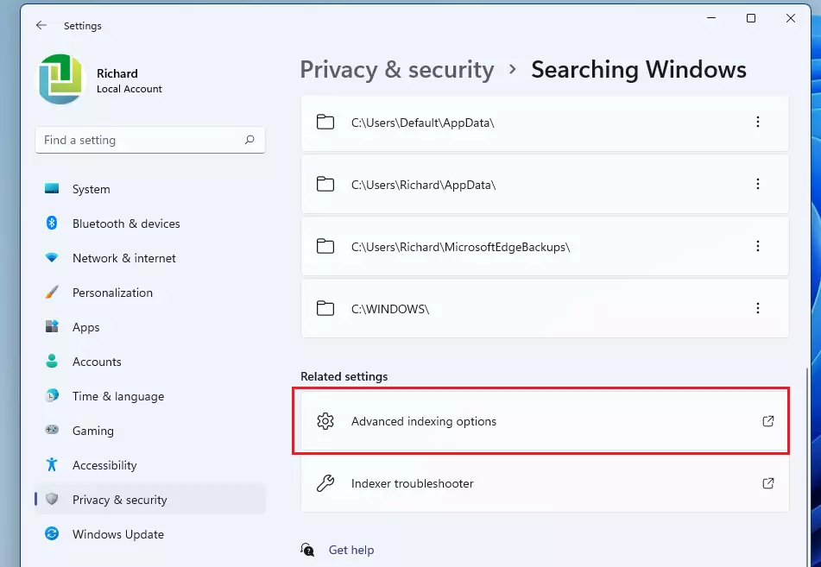The height and width of the screenshot is (567, 821).
Task: Click the Accessibility figure icon in the sidebar
Action: pos(51,464)
